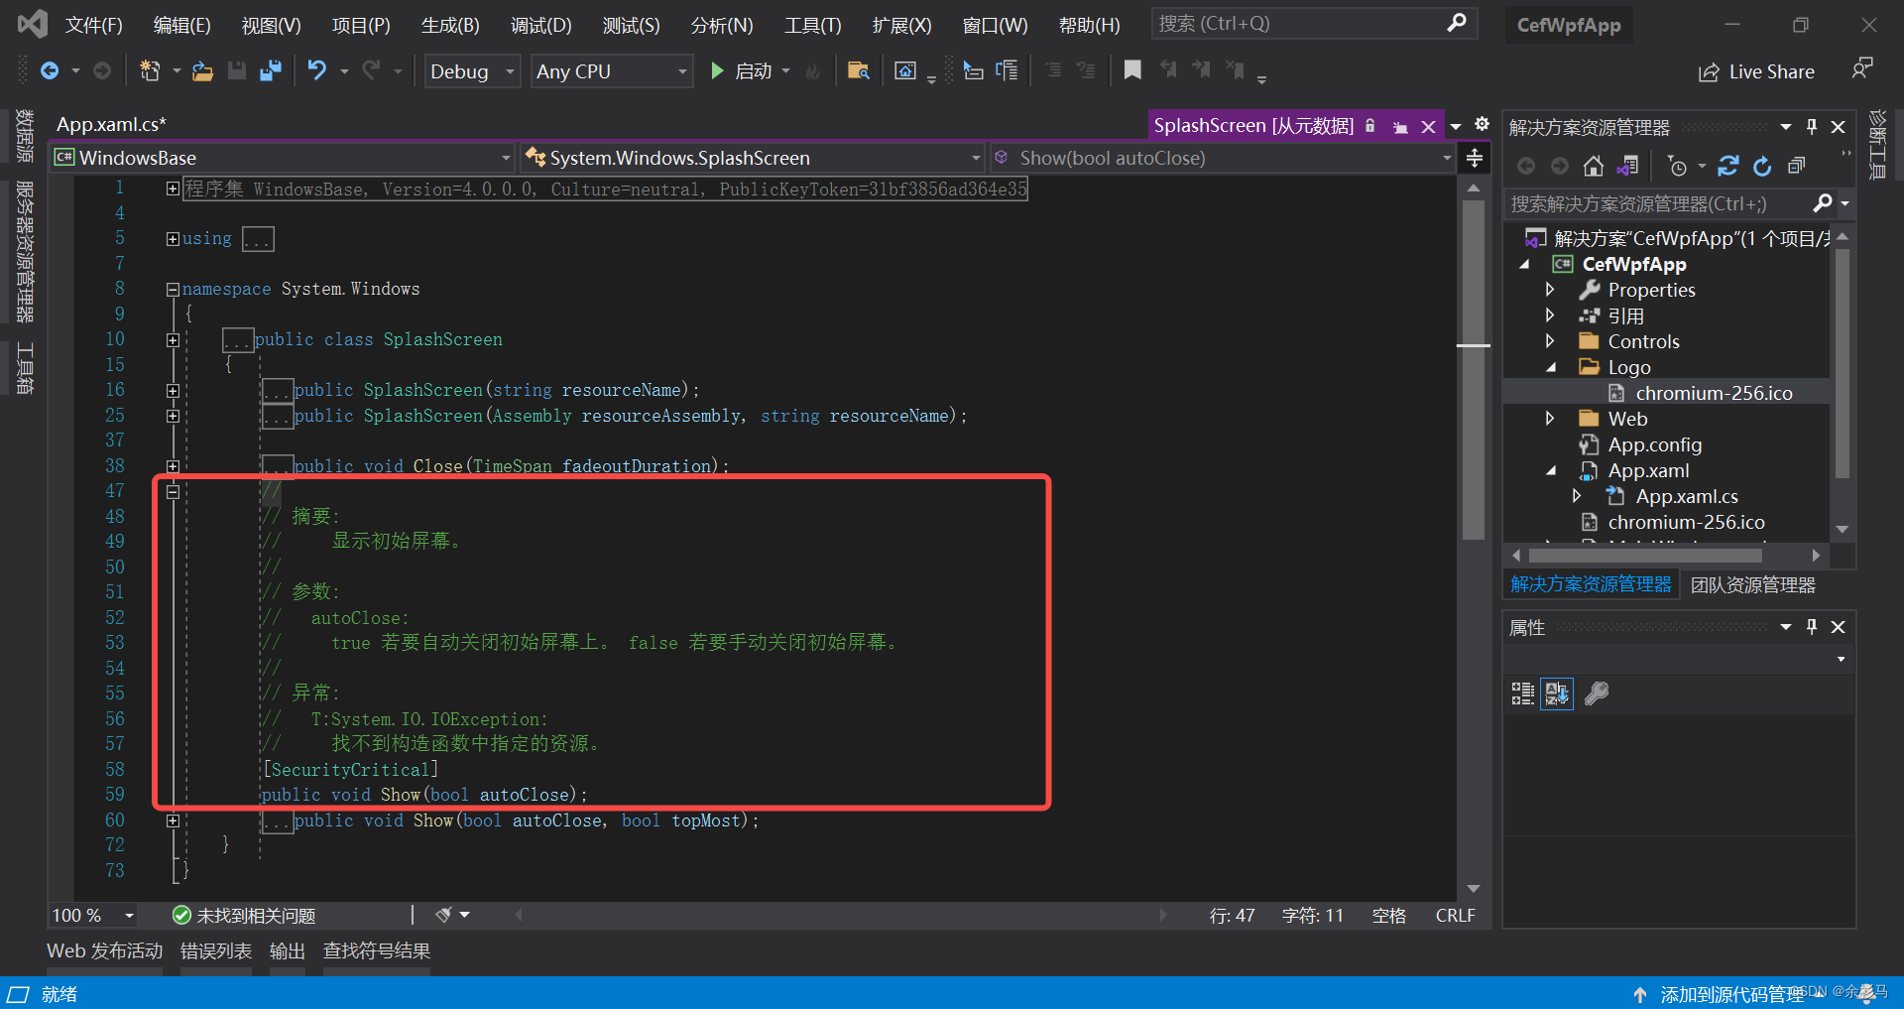Viewport: 1904px width, 1009px height.
Task: Click inside the 搜索(Ctrl+Q) search field
Action: (x=1289, y=22)
